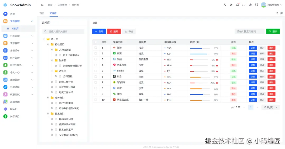285x149 pixels.
Task: Check the box for row 1 微博
Action: (x=96, y=48)
